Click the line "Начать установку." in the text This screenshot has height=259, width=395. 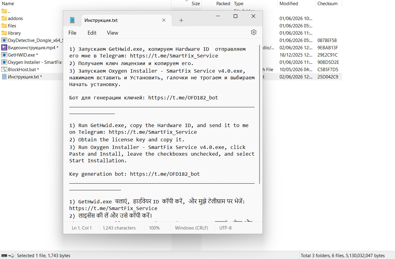95,85
